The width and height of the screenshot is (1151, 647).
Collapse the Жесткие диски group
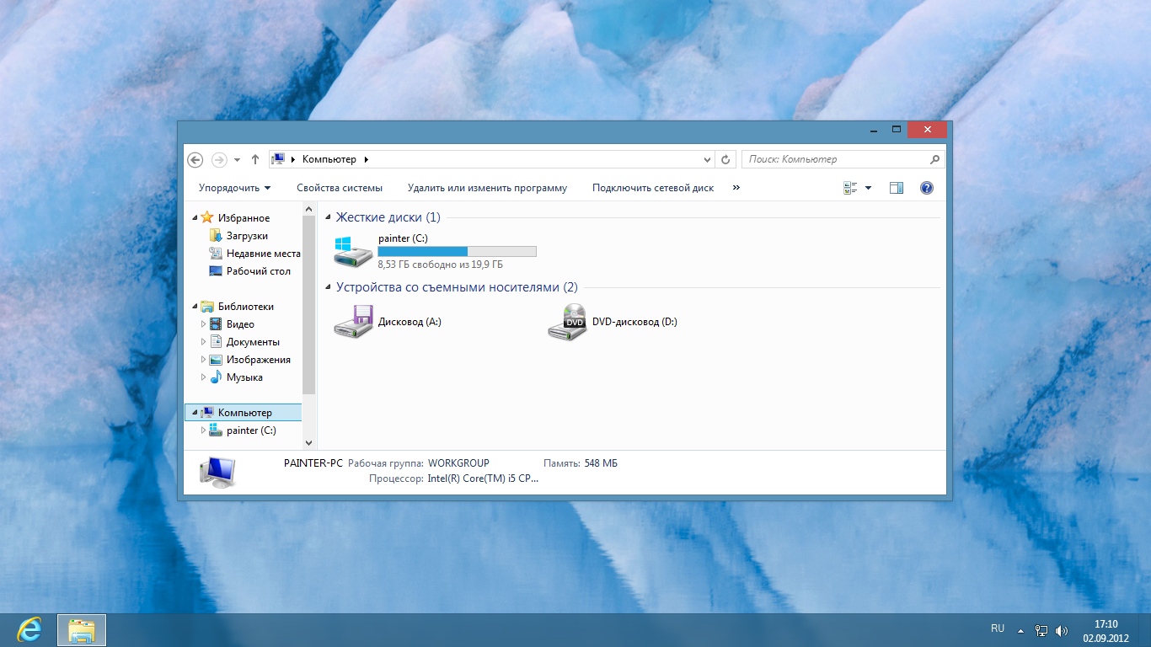tap(329, 217)
